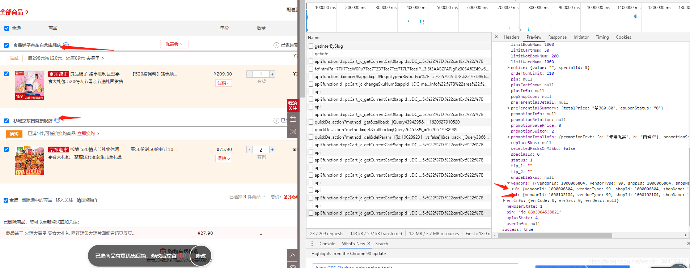Switch to the Initiator tab
The width and height of the screenshot is (690, 268).
581,37
